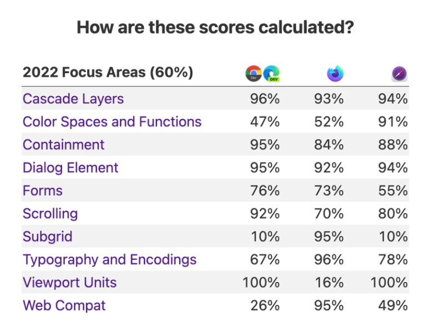Follow the Viewport Units link
The height and width of the screenshot is (328, 431).
[x=69, y=282]
